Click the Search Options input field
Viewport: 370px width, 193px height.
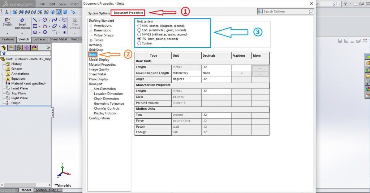285,11
